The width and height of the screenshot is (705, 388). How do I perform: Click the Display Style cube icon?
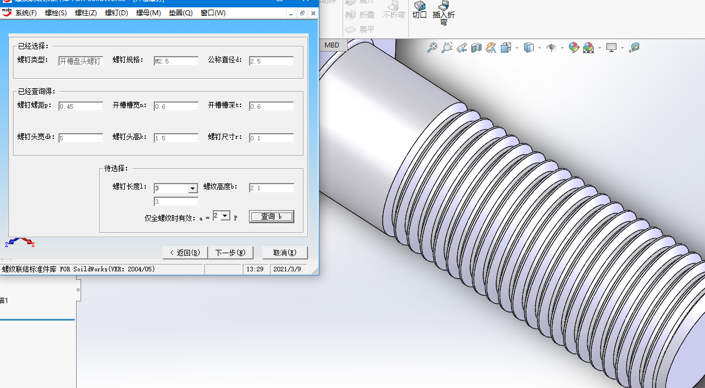coord(529,48)
